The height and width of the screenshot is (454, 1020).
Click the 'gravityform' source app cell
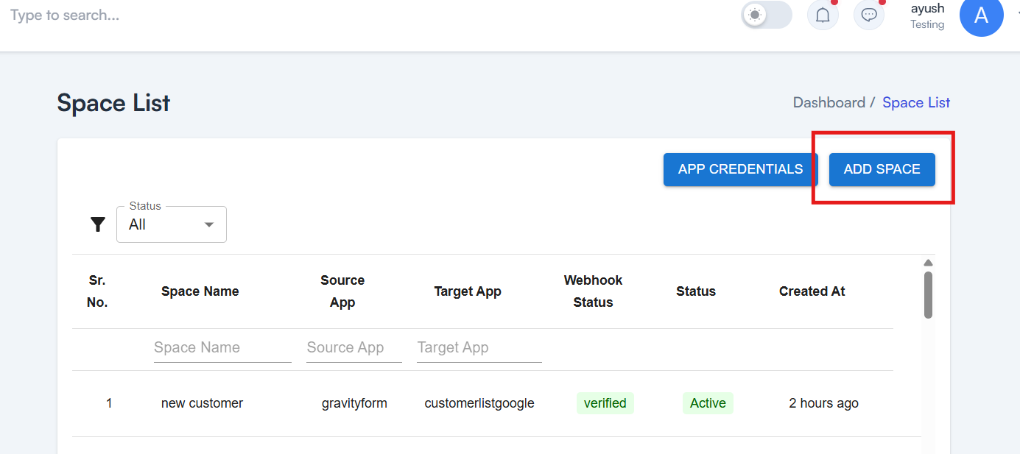tap(354, 403)
